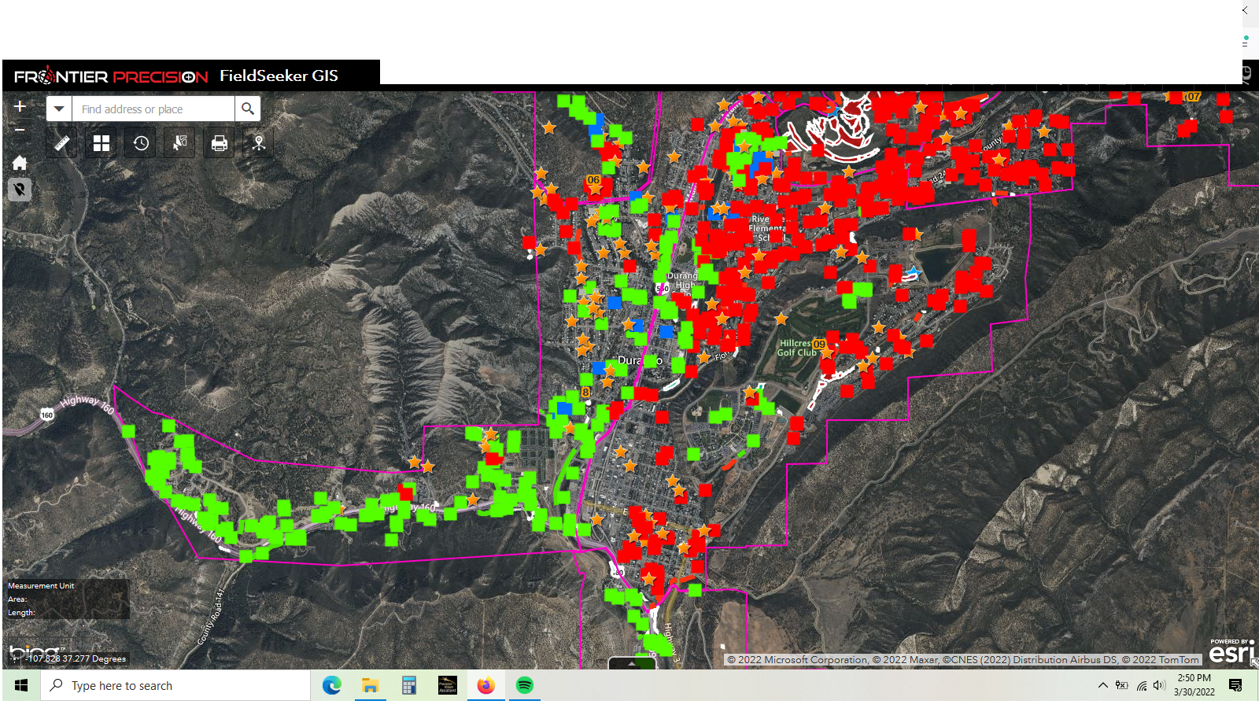Click the Print map icon
This screenshot has width=1259, height=708.
(x=220, y=143)
